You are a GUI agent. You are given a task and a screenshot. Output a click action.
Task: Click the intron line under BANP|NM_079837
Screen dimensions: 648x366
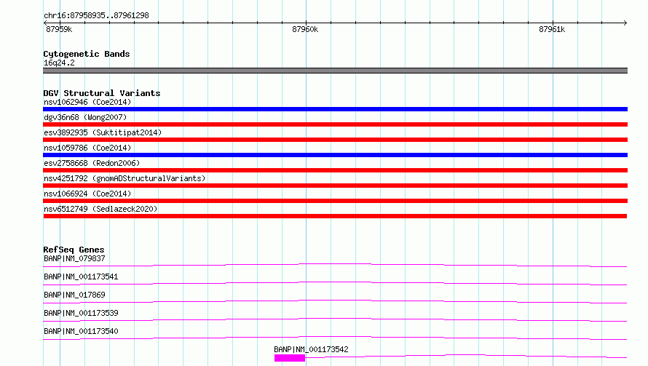pyautogui.click(x=335, y=265)
